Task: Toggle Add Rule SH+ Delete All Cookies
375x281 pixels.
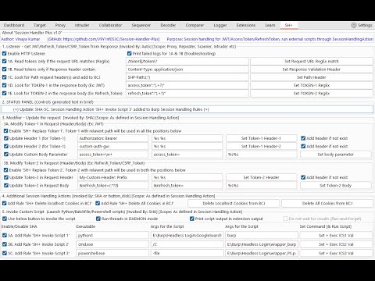Action: click(98, 204)
